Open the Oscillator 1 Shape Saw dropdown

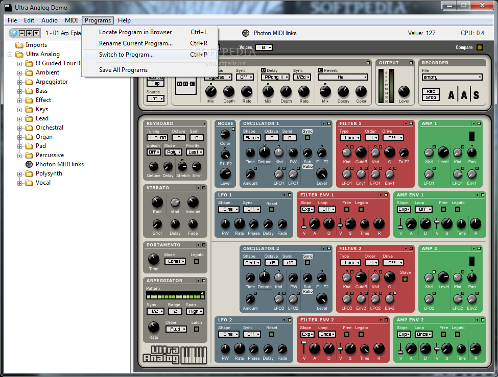(x=252, y=138)
